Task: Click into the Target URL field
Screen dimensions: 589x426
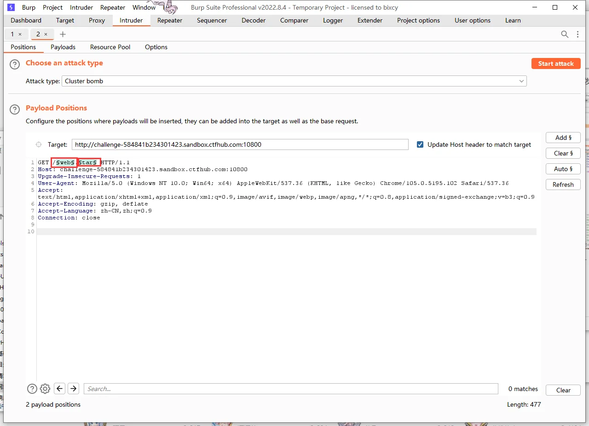Action: (240, 144)
